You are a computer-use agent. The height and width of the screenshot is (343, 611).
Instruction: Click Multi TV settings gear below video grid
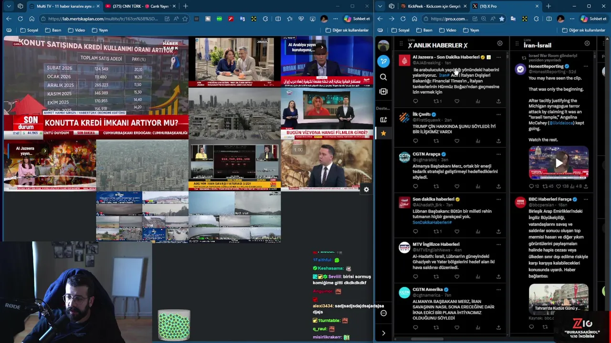[366, 190]
